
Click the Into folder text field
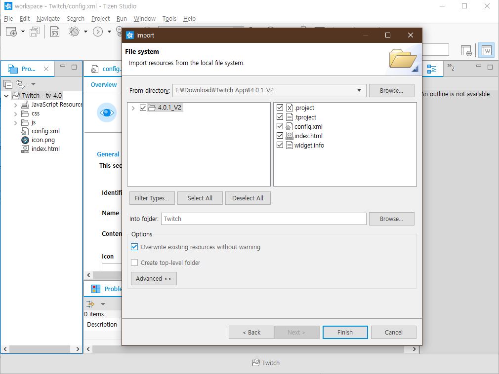pyautogui.click(x=263, y=219)
